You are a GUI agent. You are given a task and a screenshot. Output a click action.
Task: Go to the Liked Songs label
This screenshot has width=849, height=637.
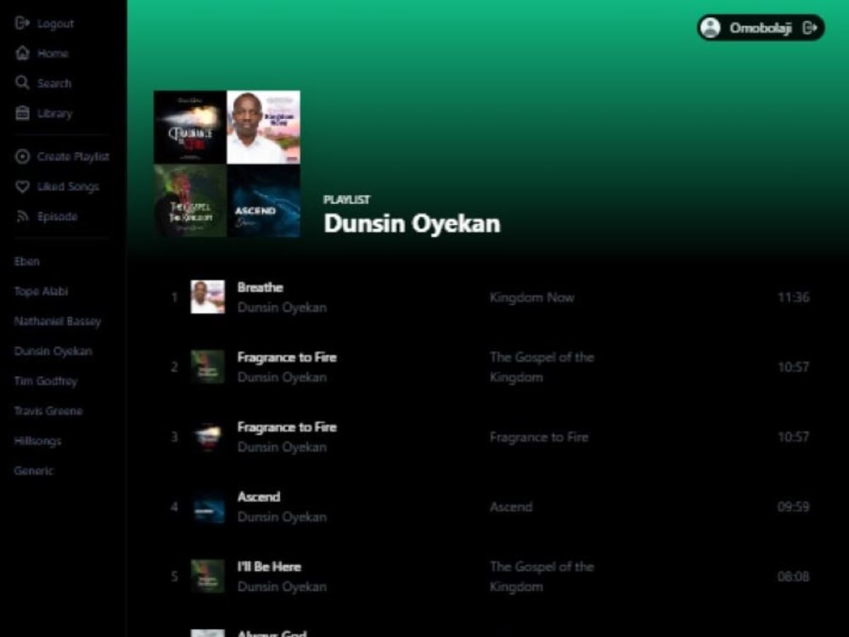(x=68, y=186)
